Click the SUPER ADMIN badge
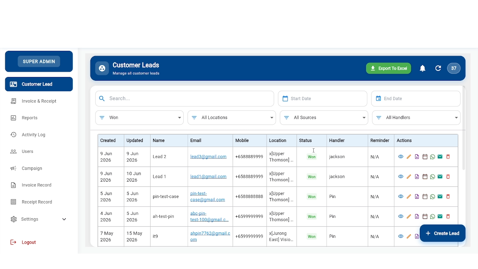The height and width of the screenshot is (269, 478). pos(39,62)
